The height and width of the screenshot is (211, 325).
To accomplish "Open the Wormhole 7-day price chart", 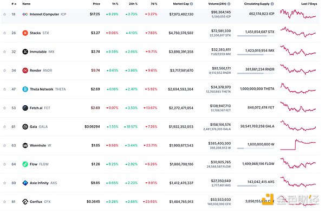I will point(298,145).
